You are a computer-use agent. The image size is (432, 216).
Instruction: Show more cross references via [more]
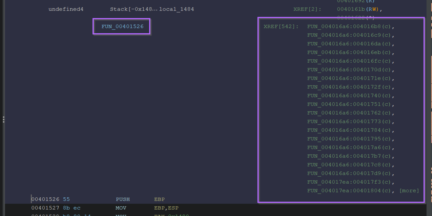pyautogui.click(x=409, y=191)
